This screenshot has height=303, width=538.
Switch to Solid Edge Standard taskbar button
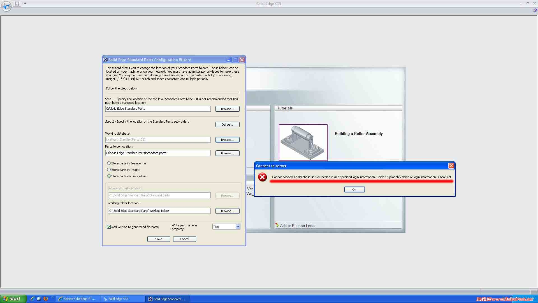click(167, 299)
